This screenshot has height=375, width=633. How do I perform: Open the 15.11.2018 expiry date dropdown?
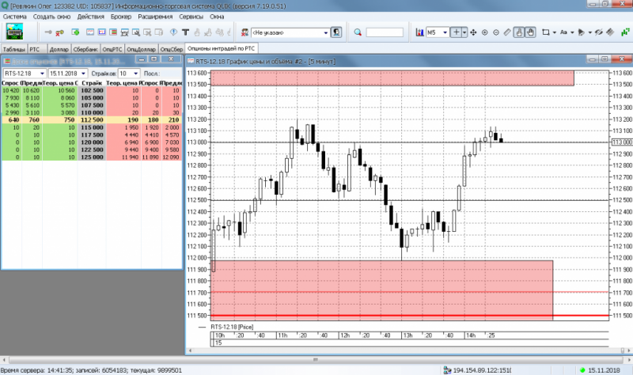(83, 74)
